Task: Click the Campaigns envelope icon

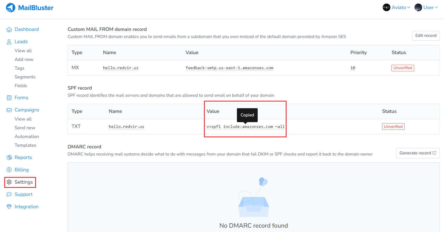Action: 9,110
